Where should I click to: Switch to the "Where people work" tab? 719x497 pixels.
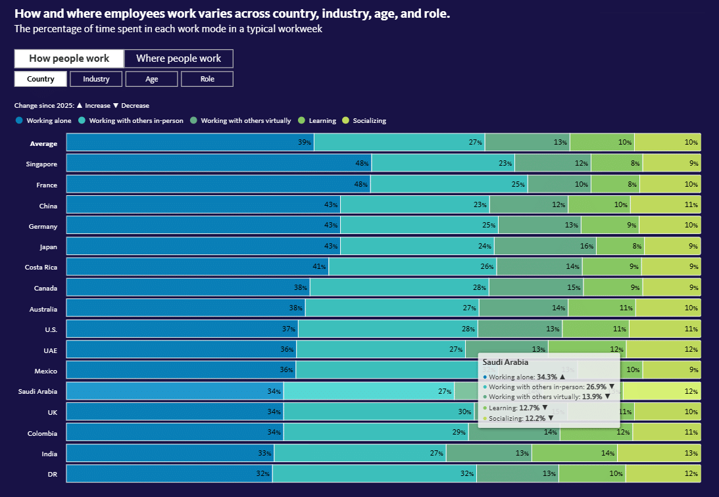pos(178,59)
